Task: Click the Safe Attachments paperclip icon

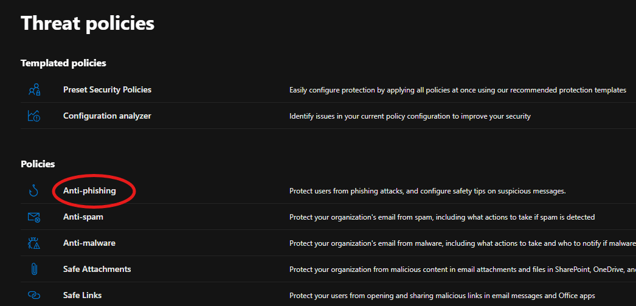Action: (x=34, y=269)
